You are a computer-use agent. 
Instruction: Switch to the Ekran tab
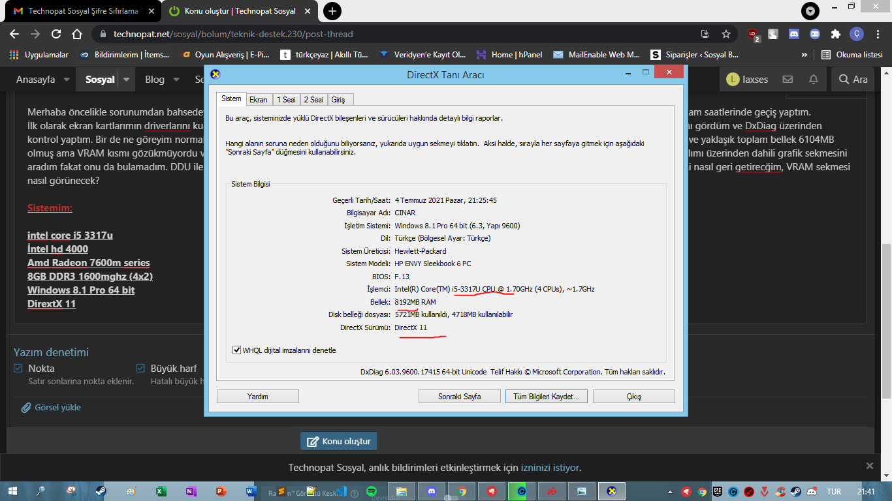coord(259,100)
